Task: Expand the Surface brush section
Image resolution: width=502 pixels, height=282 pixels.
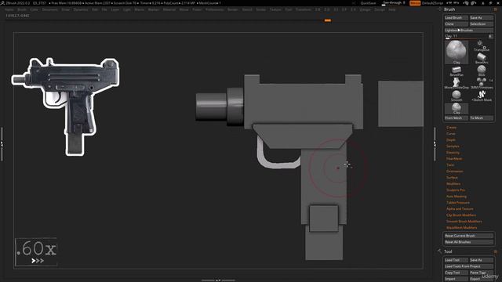Action: point(452,178)
